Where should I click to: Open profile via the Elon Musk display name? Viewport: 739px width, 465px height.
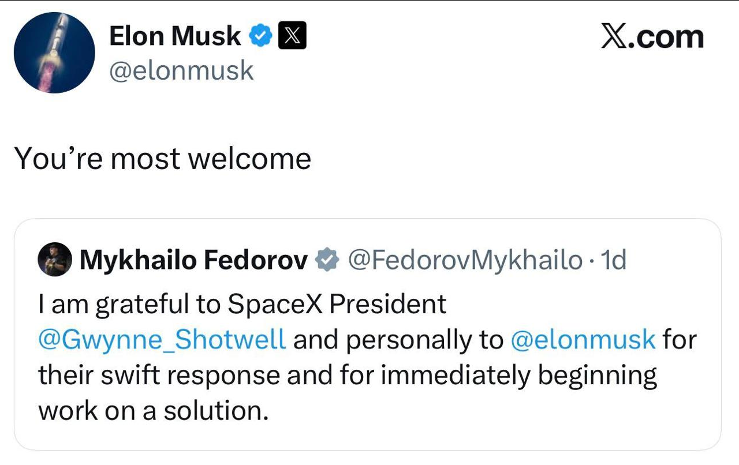point(175,37)
